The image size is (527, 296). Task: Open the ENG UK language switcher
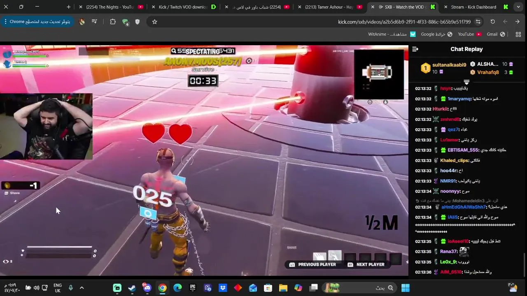click(58, 288)
